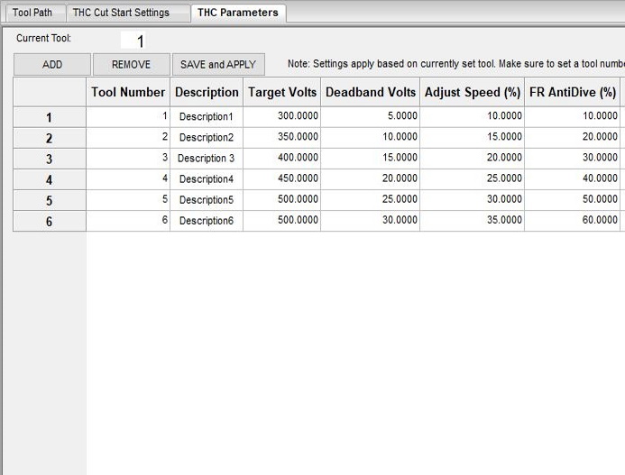
Task: Edit Deadband Volts cell showing 15.0000
Action: [x=371, y=159]
